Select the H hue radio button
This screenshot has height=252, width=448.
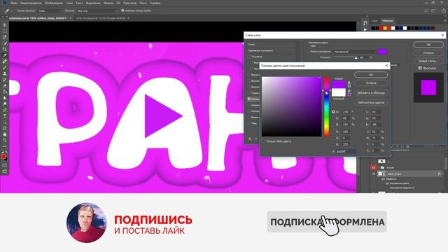click(x=333, y=112)
